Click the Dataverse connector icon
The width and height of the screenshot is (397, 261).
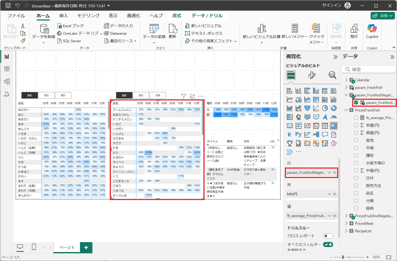pos(107,33)
